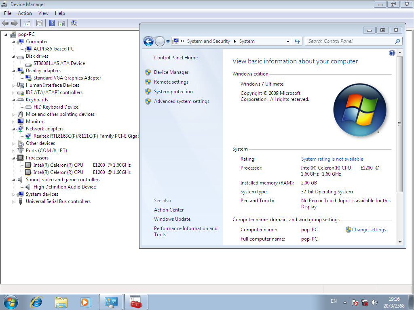Viewport: 414px width, 310px height.
Task: Click System and Security breadcrumb
Action: point(209,41)
